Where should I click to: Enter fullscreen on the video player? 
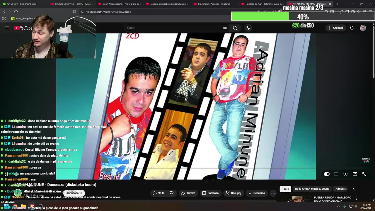click(364, 174)
